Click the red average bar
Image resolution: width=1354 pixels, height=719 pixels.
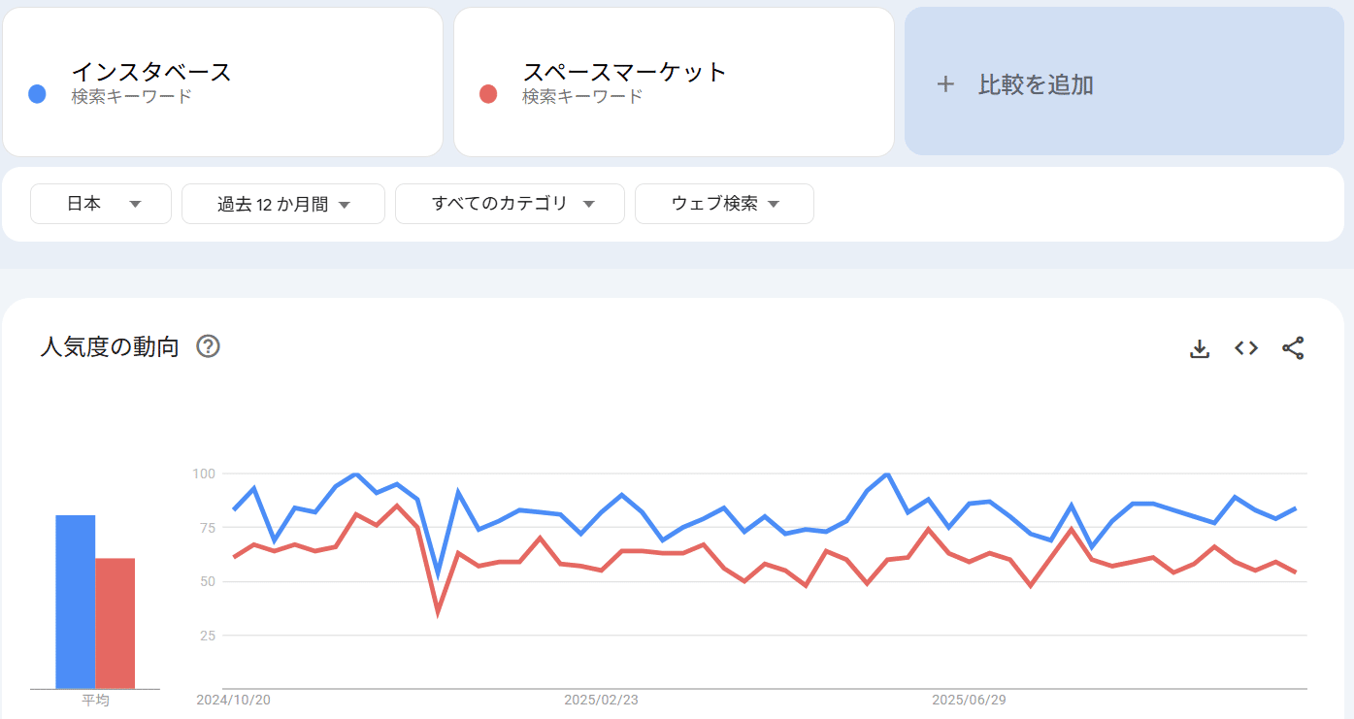(x=115, y=623)
